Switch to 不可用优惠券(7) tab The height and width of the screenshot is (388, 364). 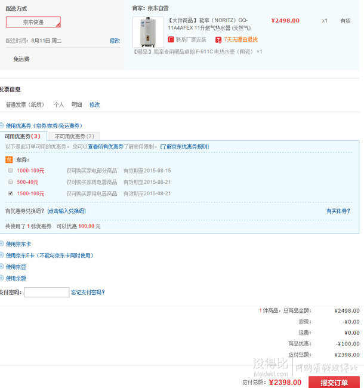[x=74, y=136]
